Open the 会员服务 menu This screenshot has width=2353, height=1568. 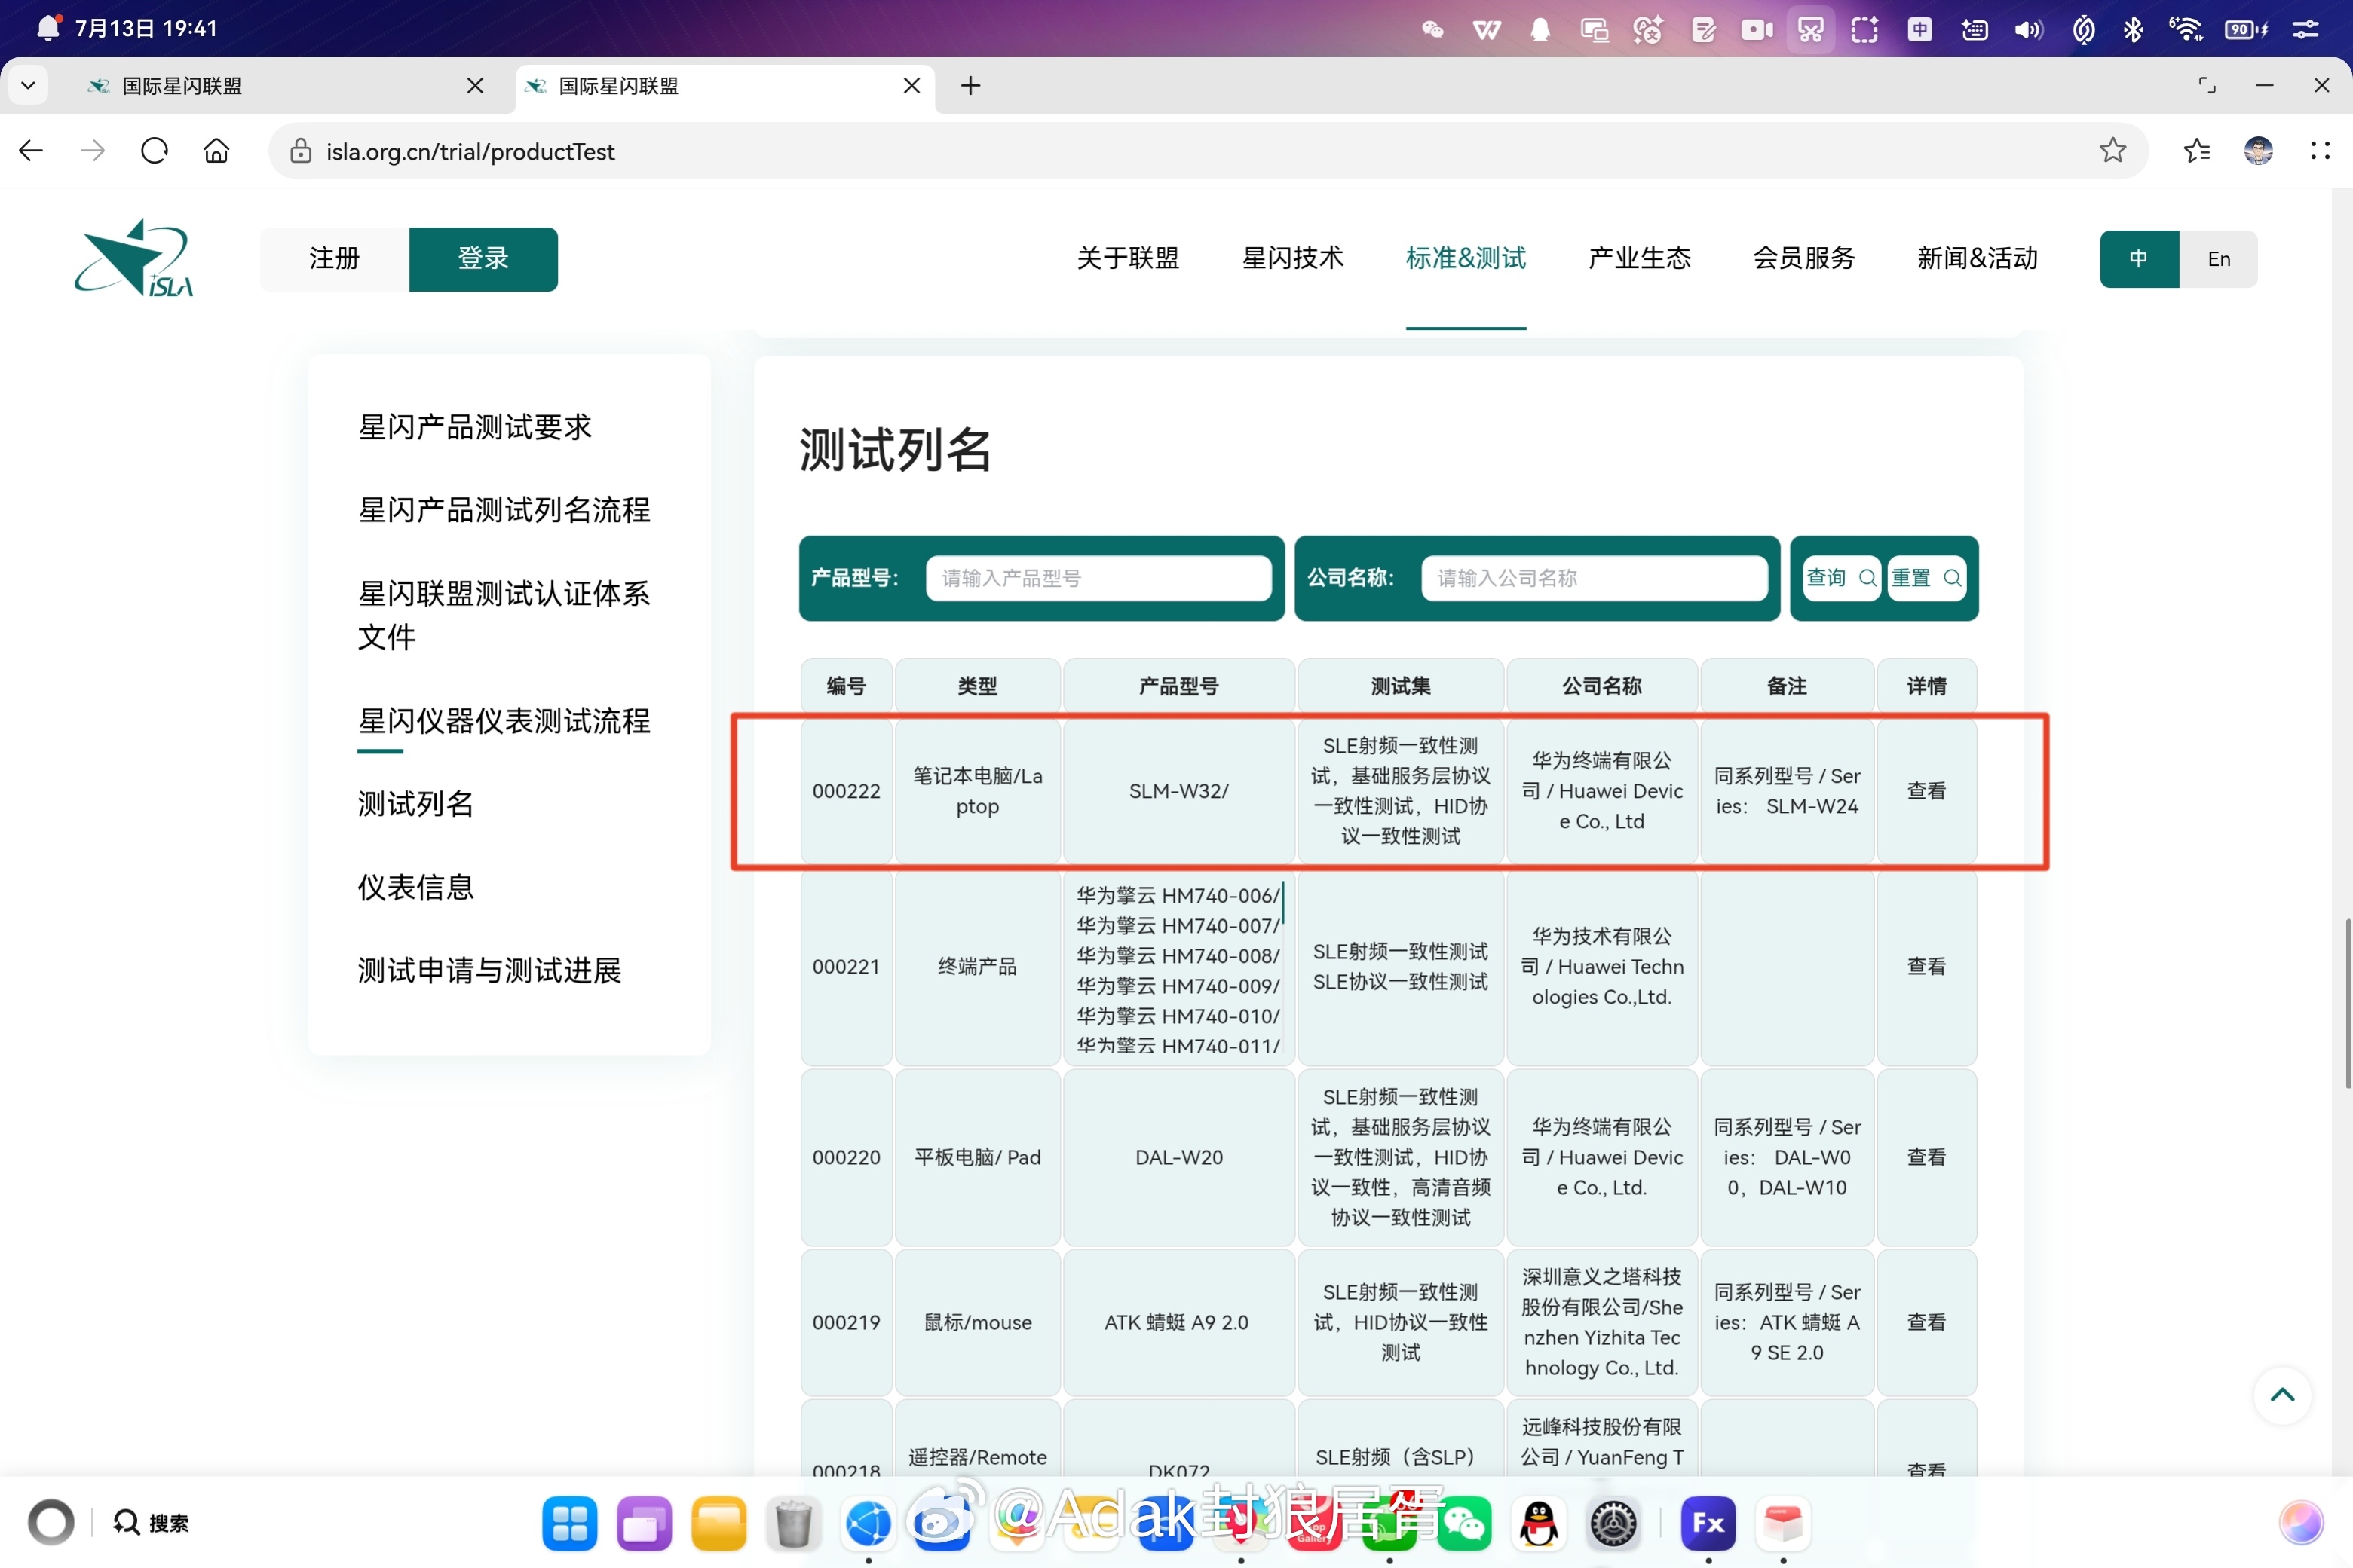pos(1804,258)
